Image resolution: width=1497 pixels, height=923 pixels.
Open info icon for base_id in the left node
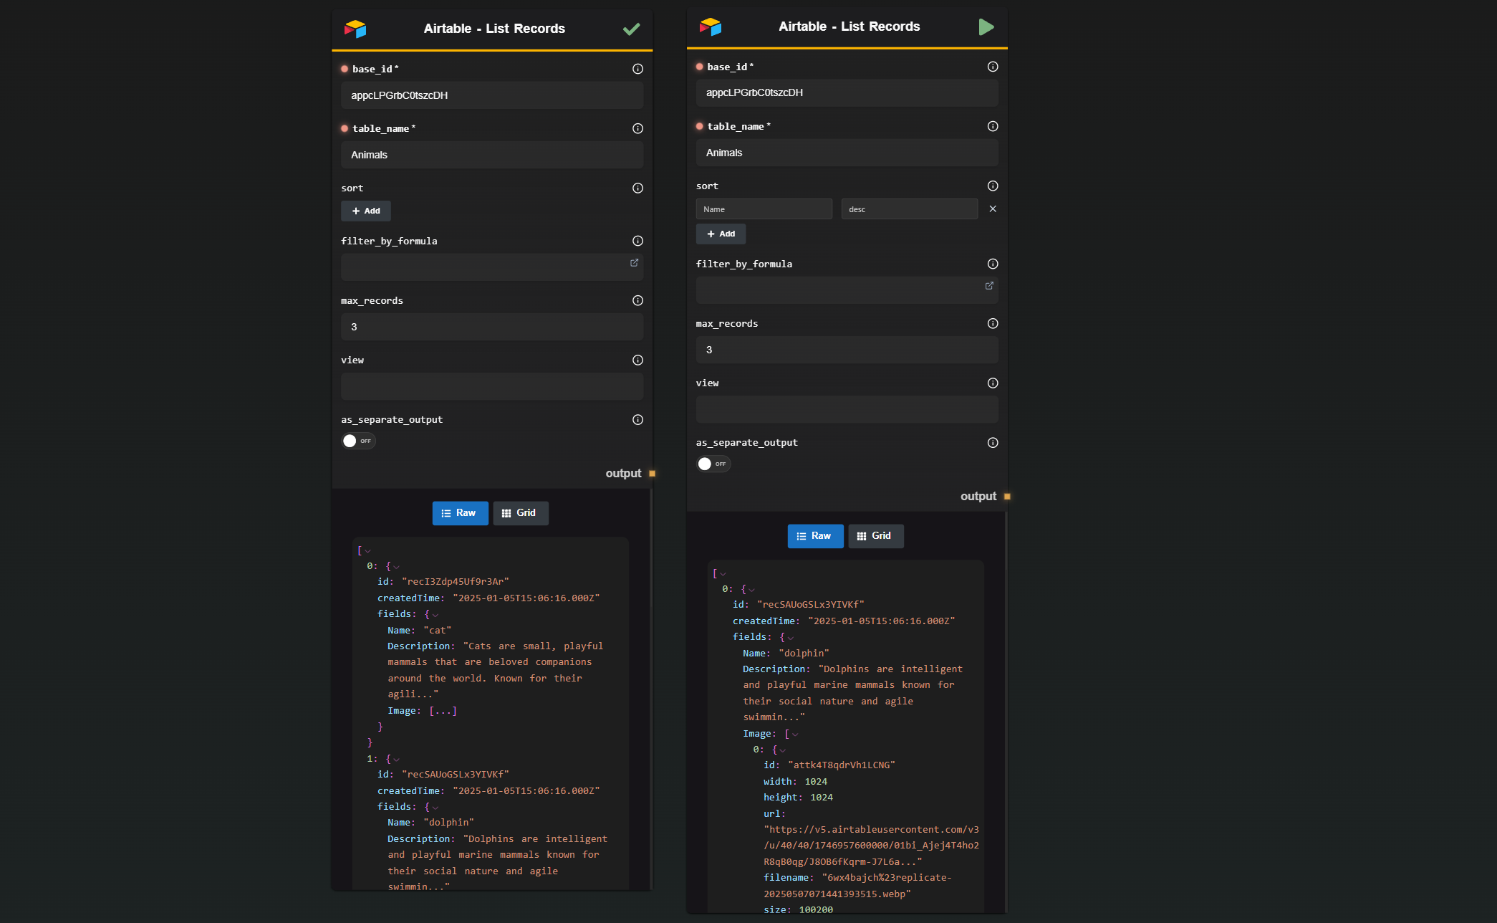[x=637, y=69]
